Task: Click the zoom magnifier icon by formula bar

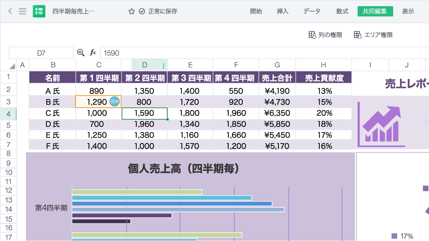Action: coord(81,53)
